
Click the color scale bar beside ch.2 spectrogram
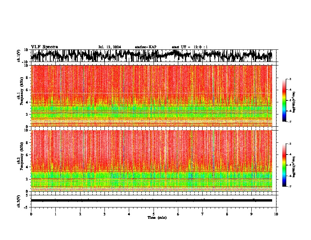point(284,165)
